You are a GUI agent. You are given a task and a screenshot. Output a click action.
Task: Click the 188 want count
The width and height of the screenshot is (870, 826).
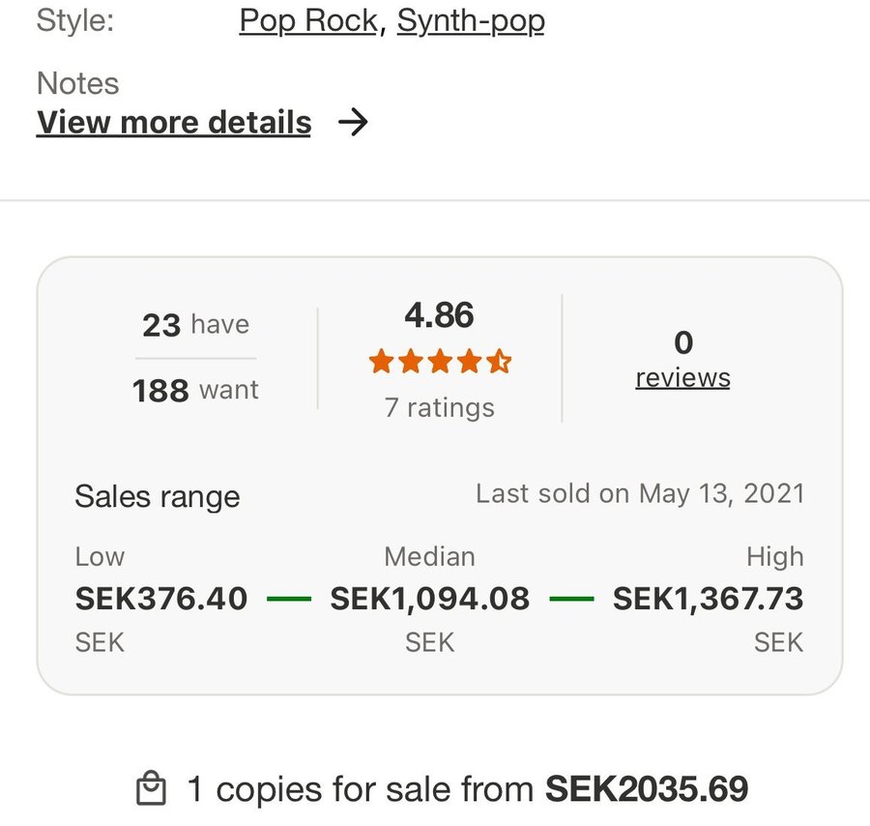pos(195,390)
